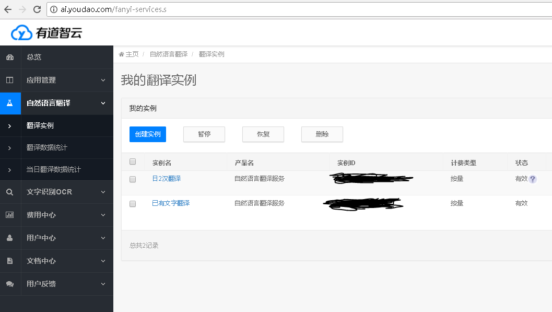Open the 翻译数据统计 submenu item

coord(57,148)
